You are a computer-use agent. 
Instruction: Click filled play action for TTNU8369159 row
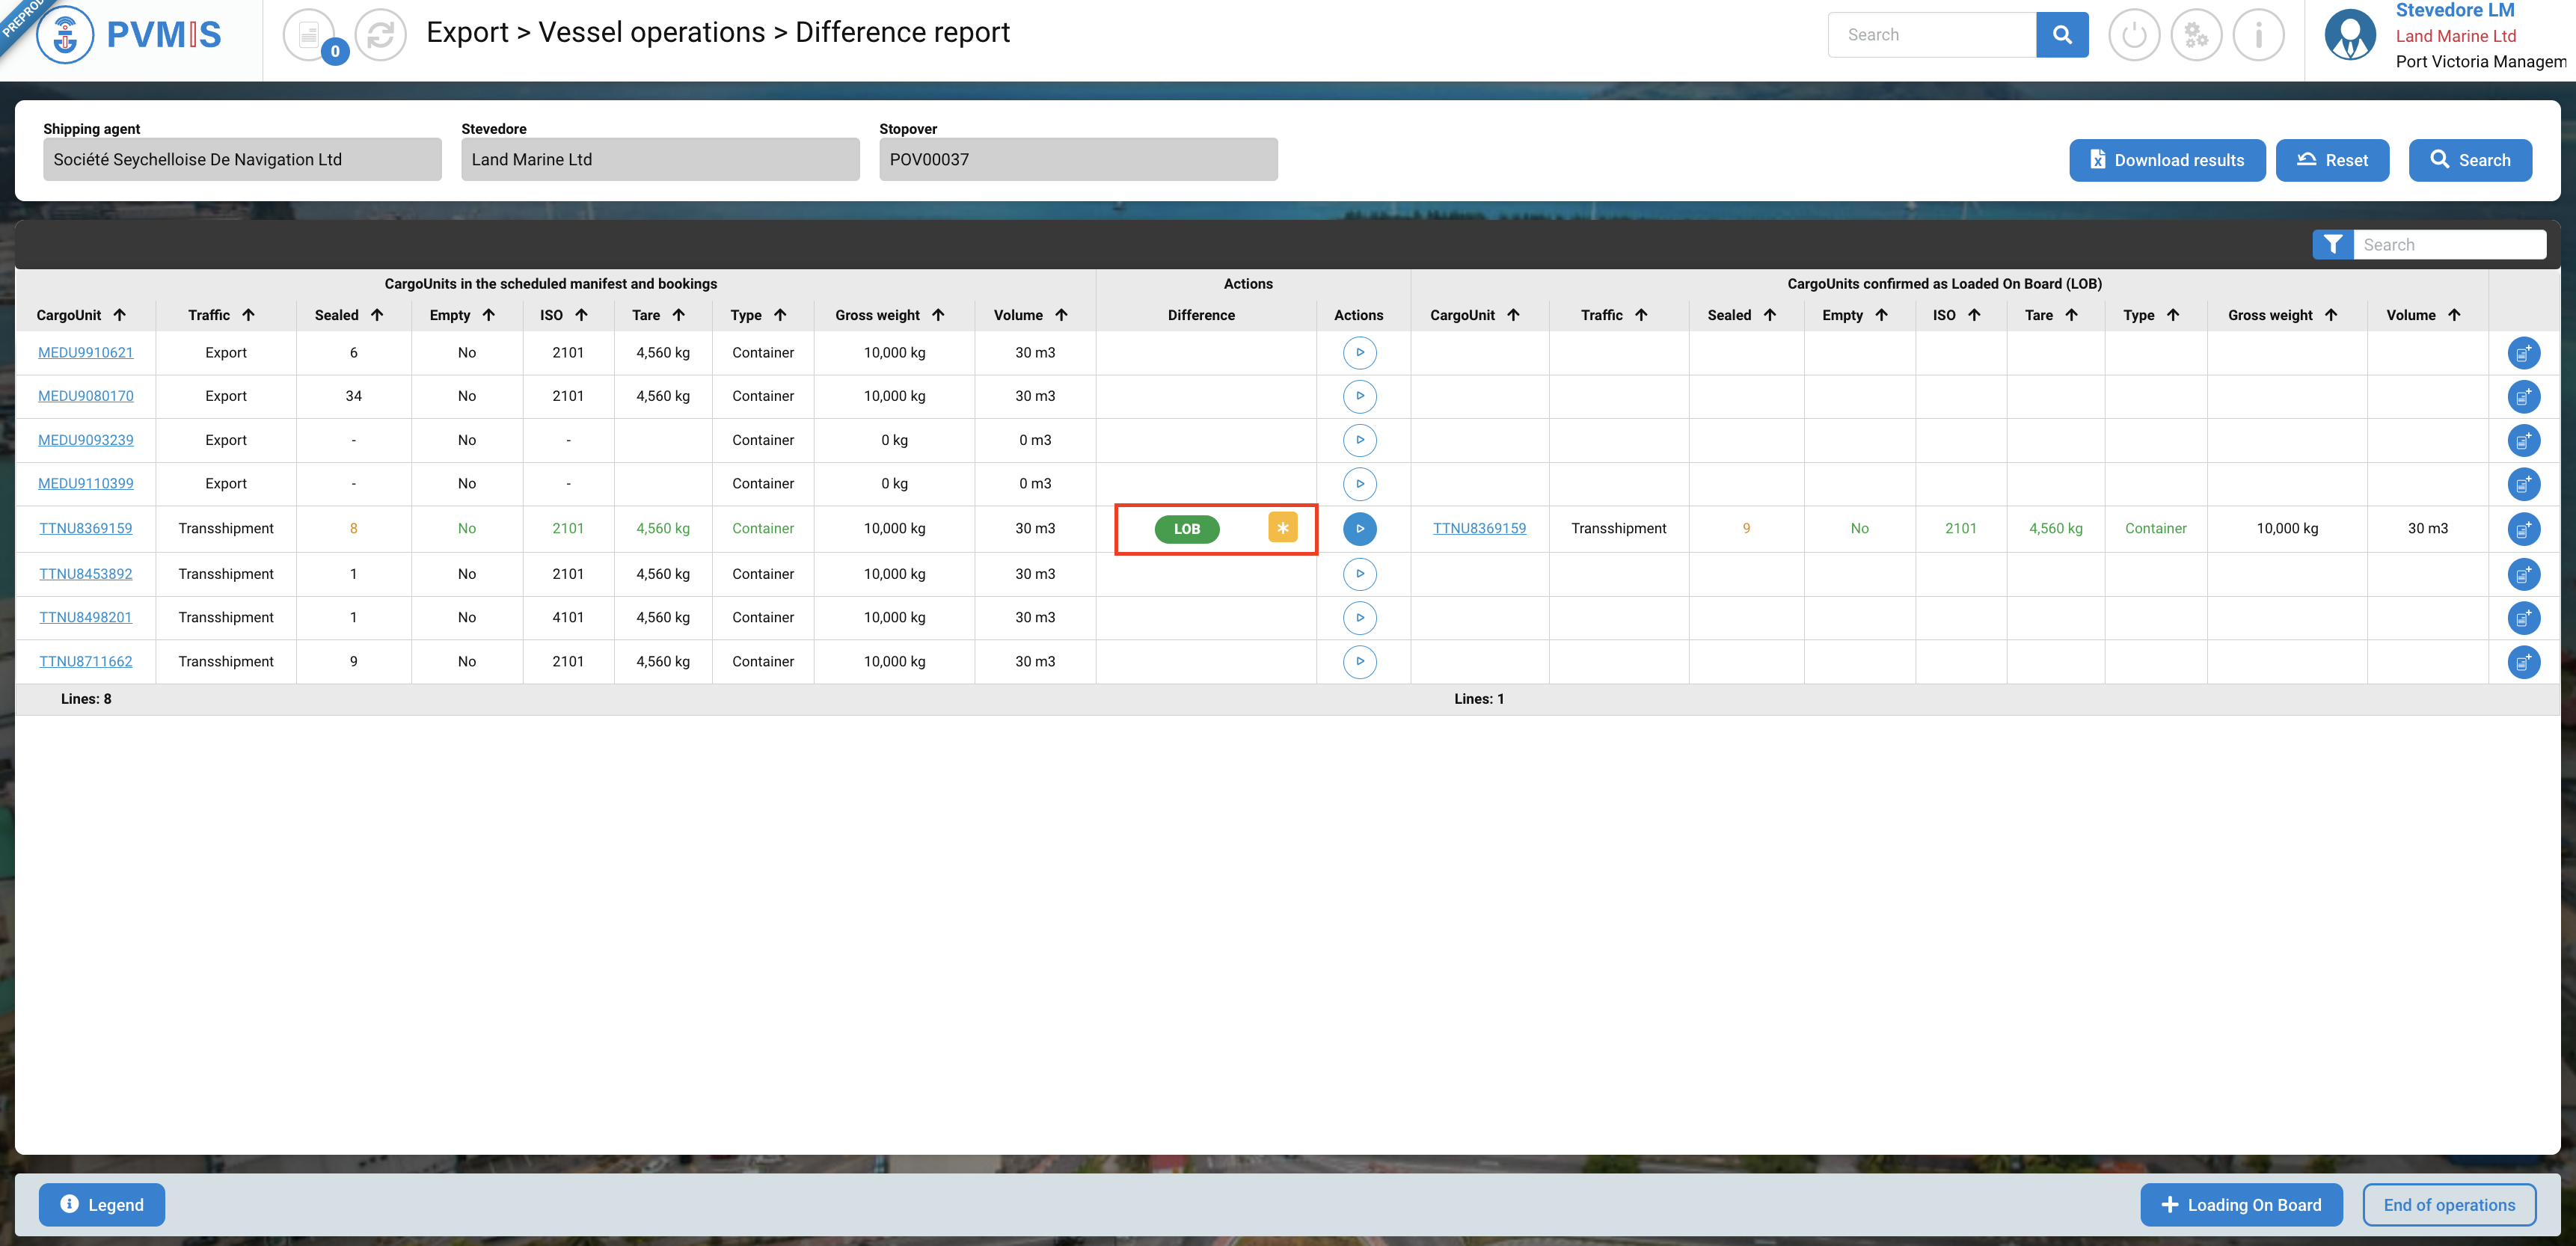1359,529
